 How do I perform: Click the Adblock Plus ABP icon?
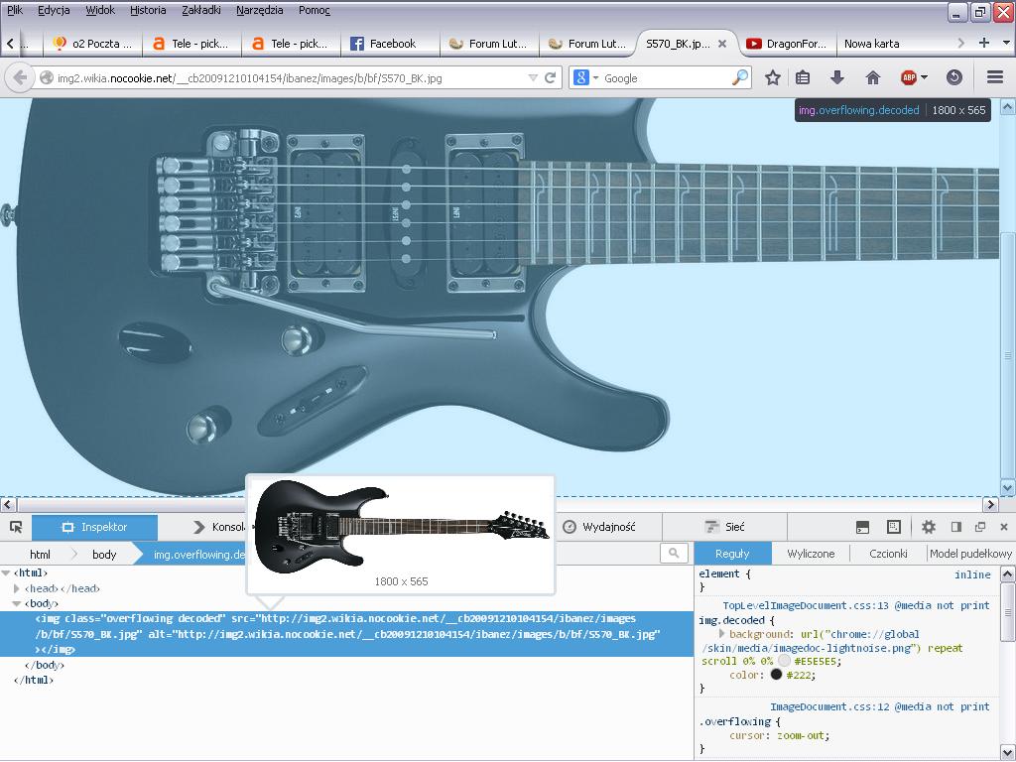point(908,77)
